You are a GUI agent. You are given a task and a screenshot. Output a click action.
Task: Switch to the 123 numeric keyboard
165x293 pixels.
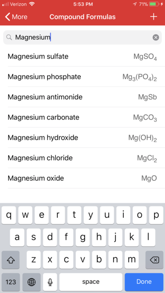point(11,282)
